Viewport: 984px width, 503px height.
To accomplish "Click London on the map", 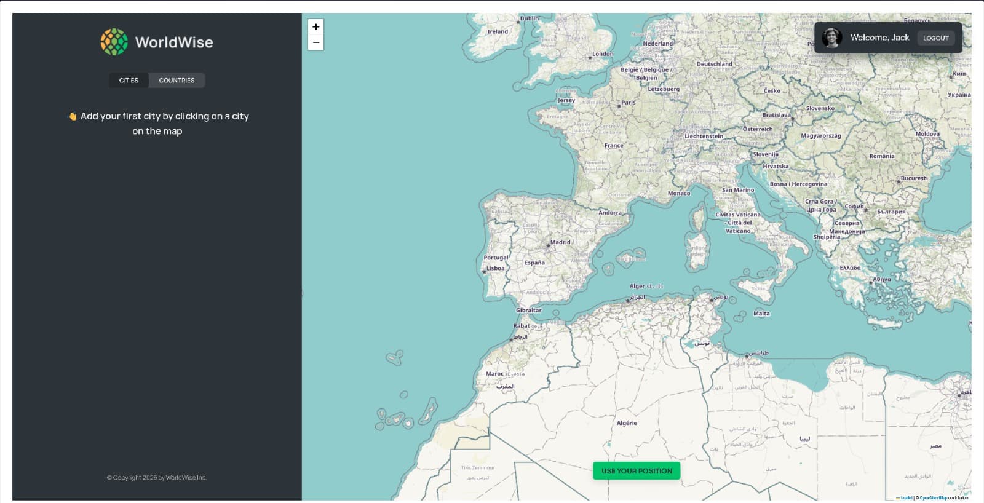I will [602, 54].
